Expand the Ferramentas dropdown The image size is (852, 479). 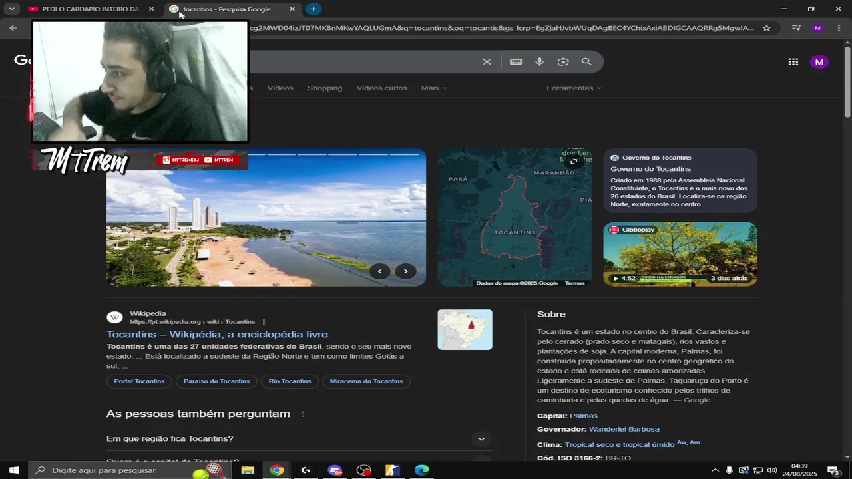(574, 88)
